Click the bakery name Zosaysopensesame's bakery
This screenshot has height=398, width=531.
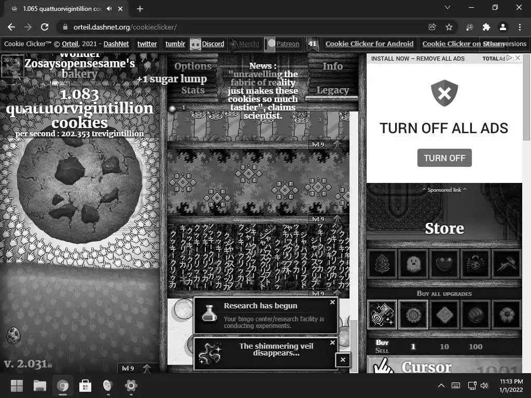pyautogui.click(x=79, y=68)
